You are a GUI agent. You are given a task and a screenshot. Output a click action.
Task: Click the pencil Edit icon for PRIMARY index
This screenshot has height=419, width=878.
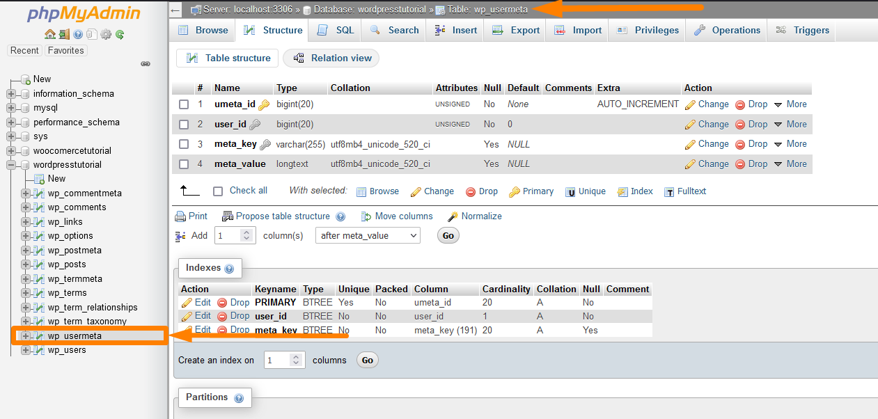coord(187,303)
